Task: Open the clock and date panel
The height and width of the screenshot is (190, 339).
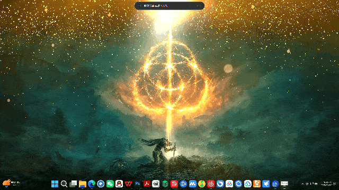Action: point(328,184)
